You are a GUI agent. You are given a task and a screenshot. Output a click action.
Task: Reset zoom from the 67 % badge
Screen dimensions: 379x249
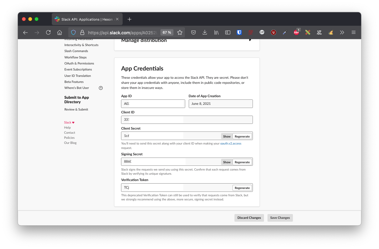tap(167, 32)
